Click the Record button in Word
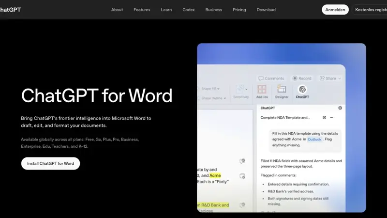The width and height of the screenshot is (387, 218). tap(302, 78)
